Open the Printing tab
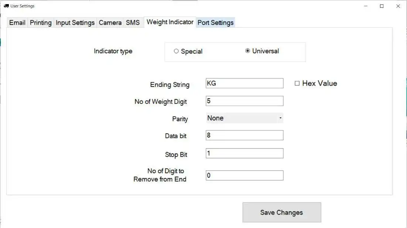 pos(41,23)
